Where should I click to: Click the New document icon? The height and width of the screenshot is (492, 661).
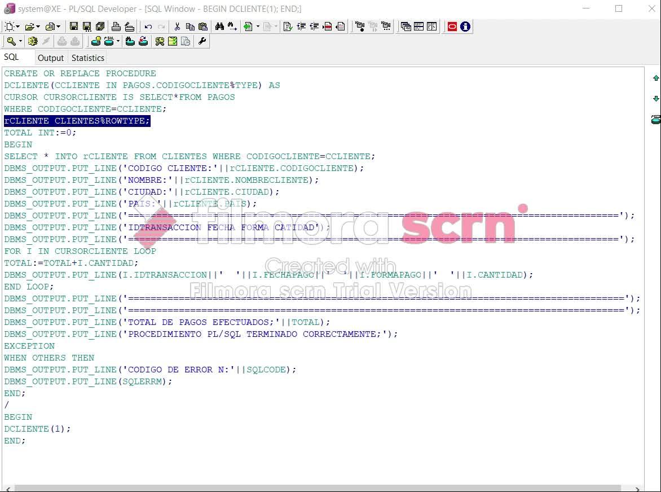click(9, 27)
